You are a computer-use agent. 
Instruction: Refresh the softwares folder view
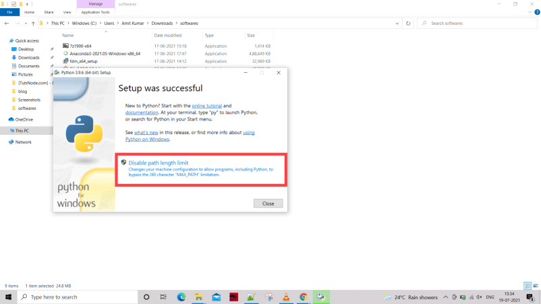click(408, 24)
